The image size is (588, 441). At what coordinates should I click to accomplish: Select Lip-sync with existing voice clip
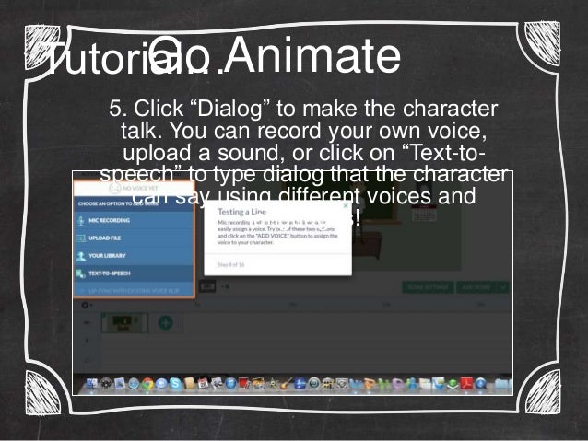click(134, 290)
